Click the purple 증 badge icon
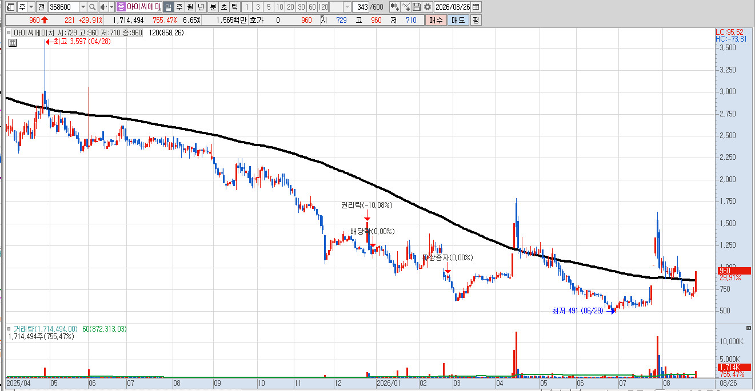The height and width of the screenshot is (391, 755). (x=121, y=7)
